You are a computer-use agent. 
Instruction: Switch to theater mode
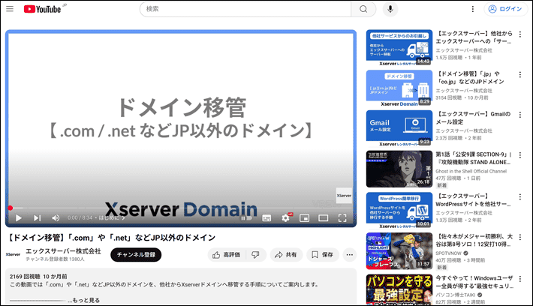324,218
